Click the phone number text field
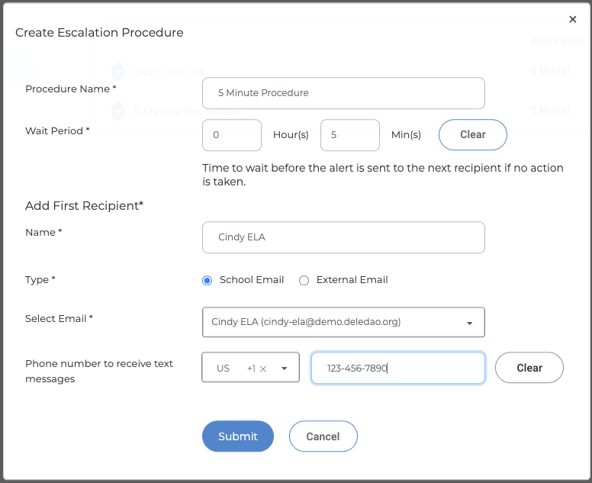This screenshot has height=483, width=592. pyautogui.click(x=398, y=369)
